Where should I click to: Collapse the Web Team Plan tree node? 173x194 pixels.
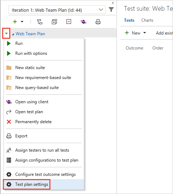click(13, 34)
